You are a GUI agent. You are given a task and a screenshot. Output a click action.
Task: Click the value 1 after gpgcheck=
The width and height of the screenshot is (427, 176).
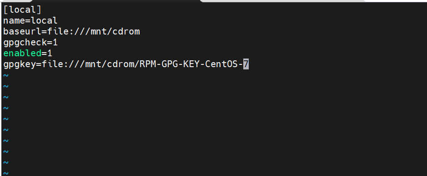[x=55, y=43]
